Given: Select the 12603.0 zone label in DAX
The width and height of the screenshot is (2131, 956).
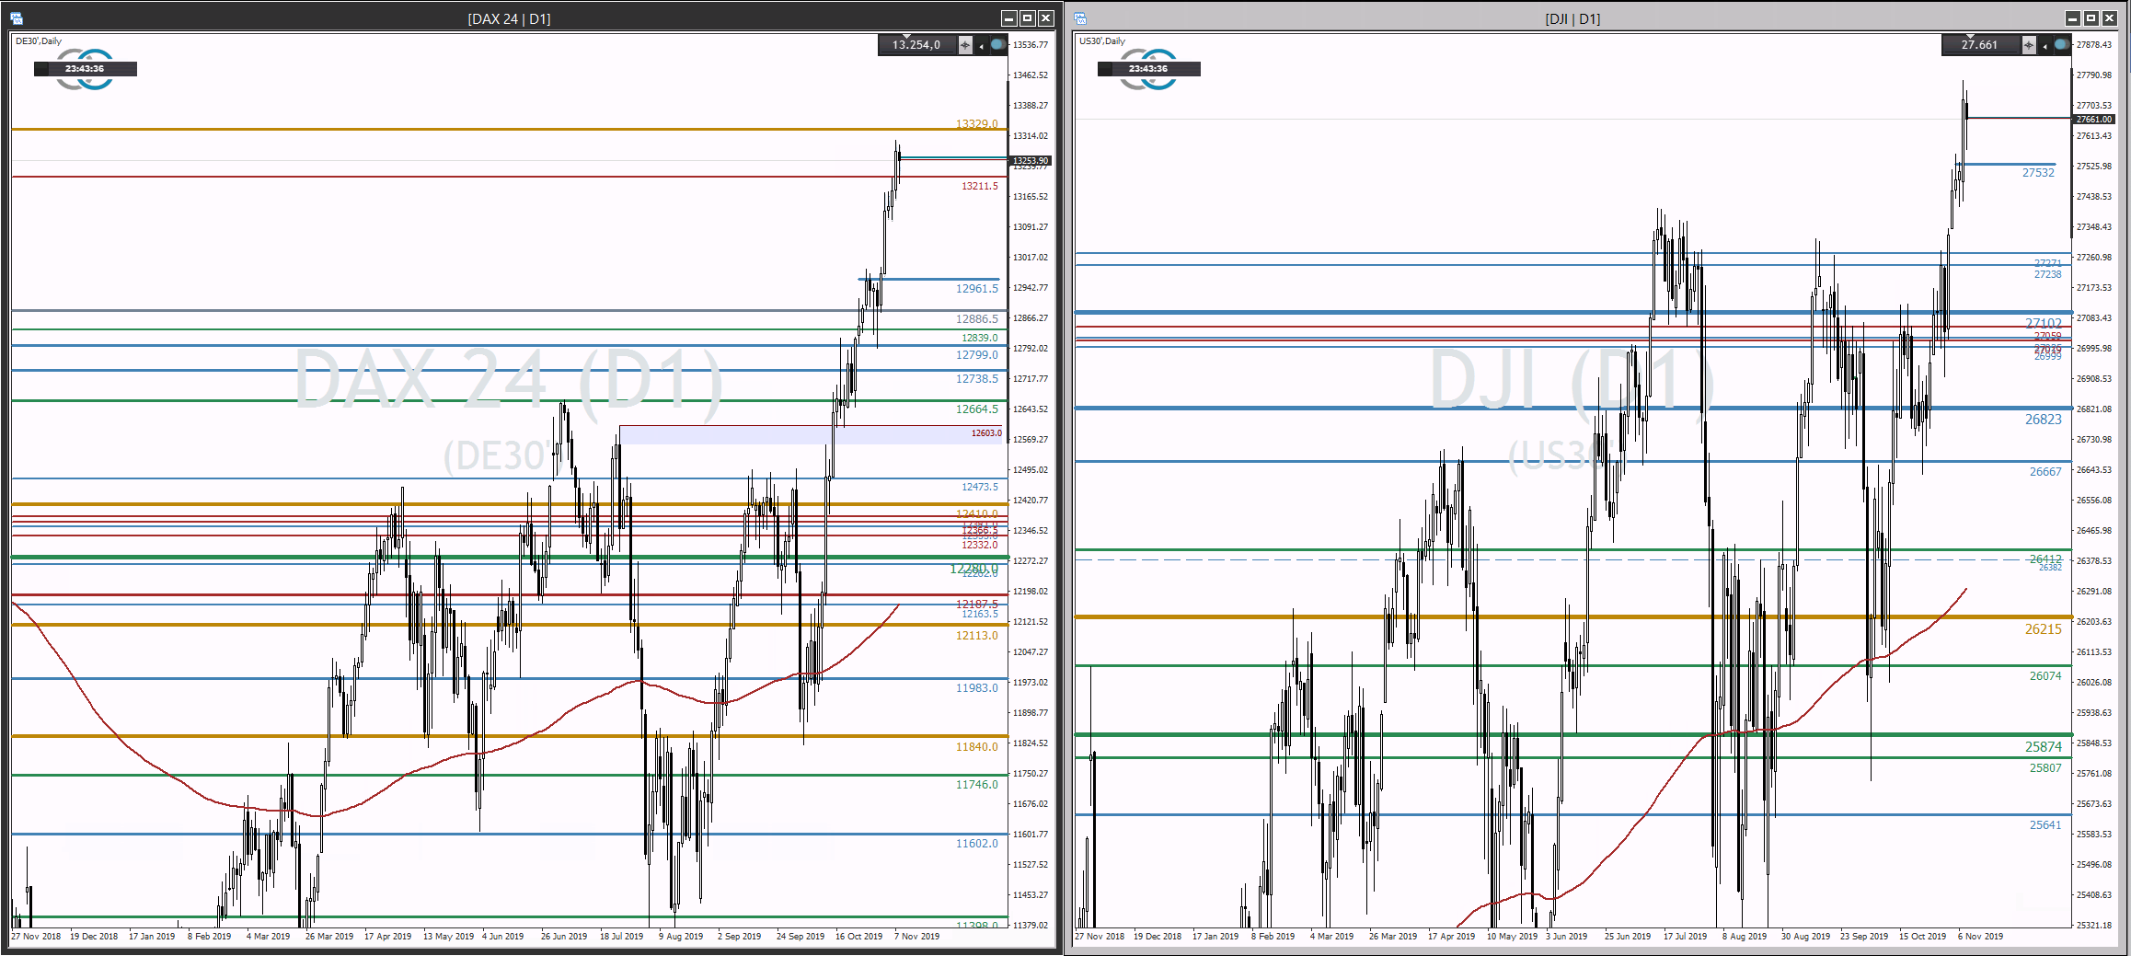Looking at the screenshot, I should (986, 432).
